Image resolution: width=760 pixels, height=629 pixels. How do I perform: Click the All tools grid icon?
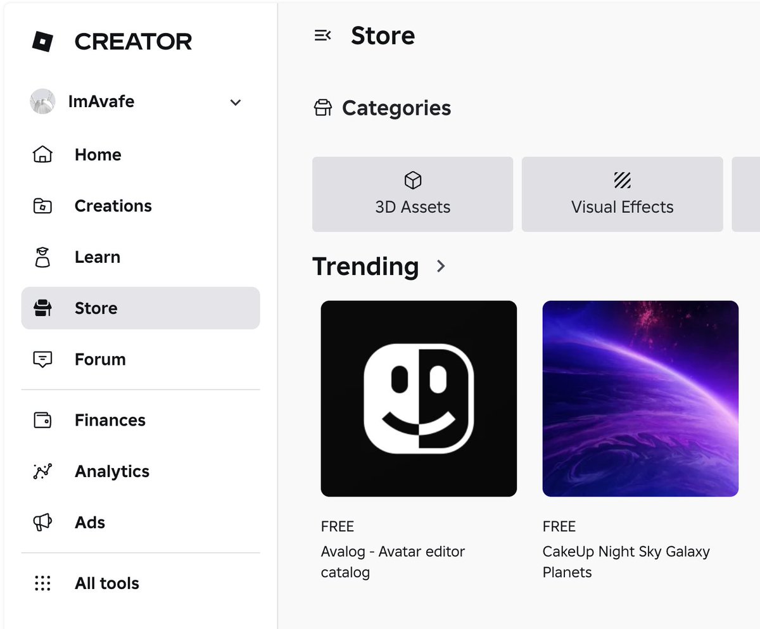42,583
